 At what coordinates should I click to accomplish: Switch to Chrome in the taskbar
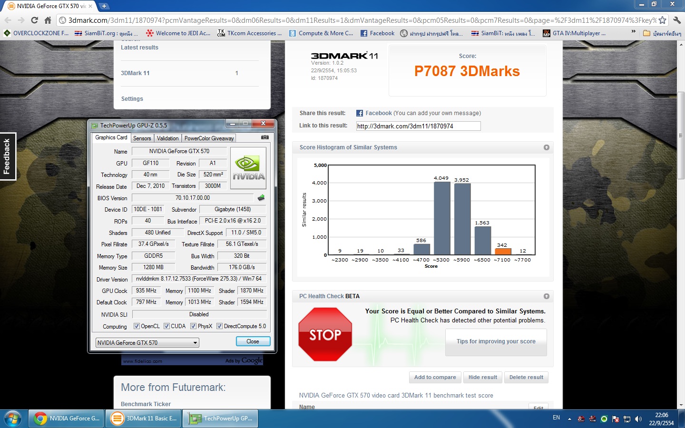67,418
